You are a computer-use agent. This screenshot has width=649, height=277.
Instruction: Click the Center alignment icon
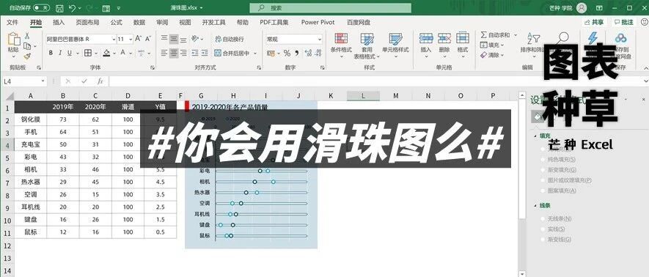pos(174,53)
